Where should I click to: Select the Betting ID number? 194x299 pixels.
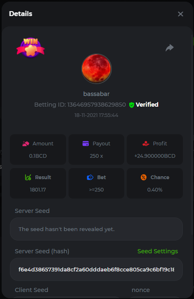(97, 105)
